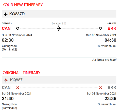This screenshot has height=111, width=119.
Task: Click the mid-route airplane icon under Duration
Action: [59, 28]
